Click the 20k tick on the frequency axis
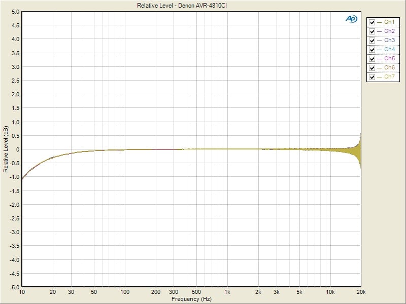The width and height of the screenshot is (406, 304). click(361, 292)
